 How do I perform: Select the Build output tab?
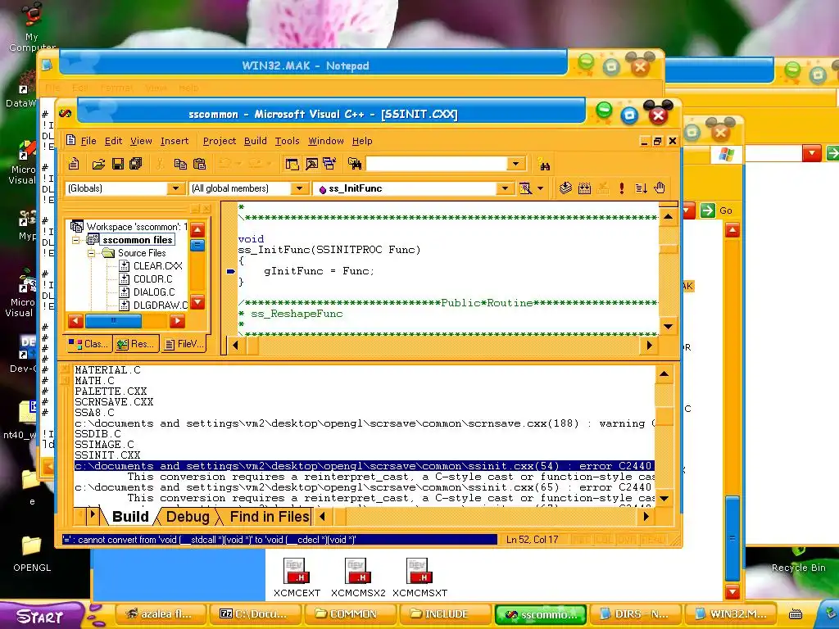tap(130, 516)
